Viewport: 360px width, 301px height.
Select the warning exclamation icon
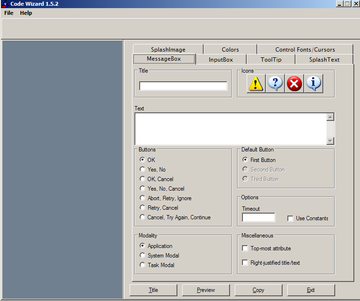(256, 84)
